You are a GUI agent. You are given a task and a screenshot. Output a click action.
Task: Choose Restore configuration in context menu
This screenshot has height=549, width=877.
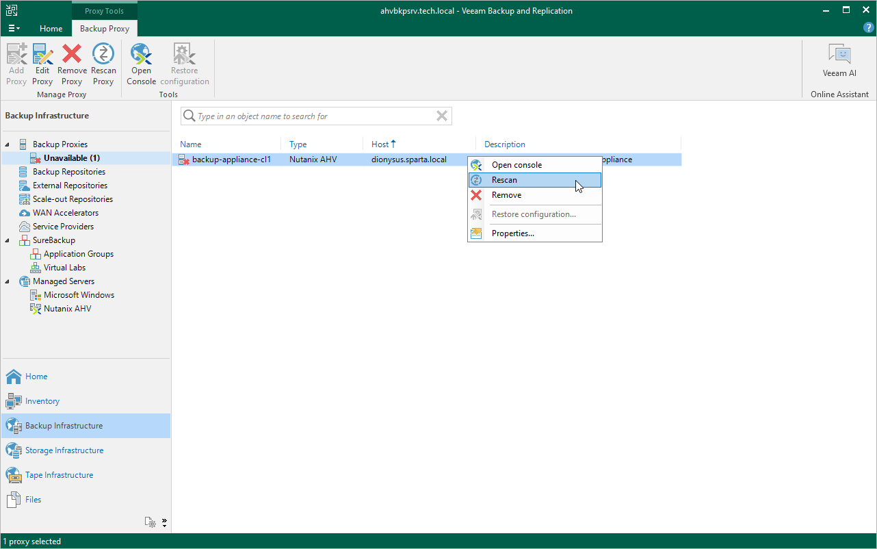click(x=535, y=214)
